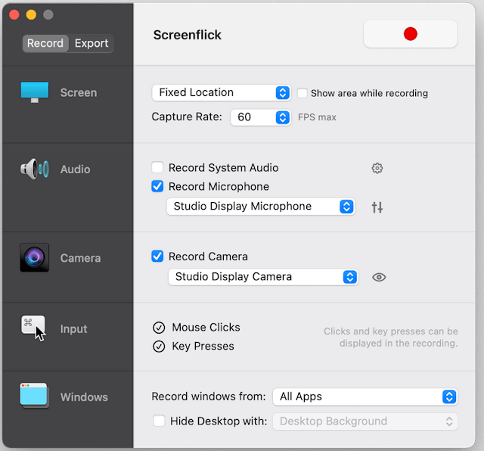
Task: Click the Record windows from label
Action: coord(209,397)
